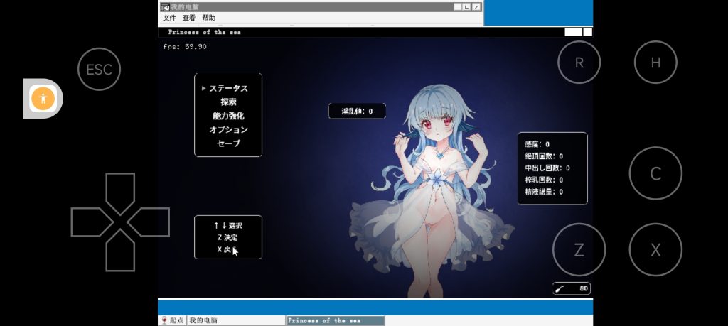
Task: Select セーブ in the game menu
Action: pos(228,143)
